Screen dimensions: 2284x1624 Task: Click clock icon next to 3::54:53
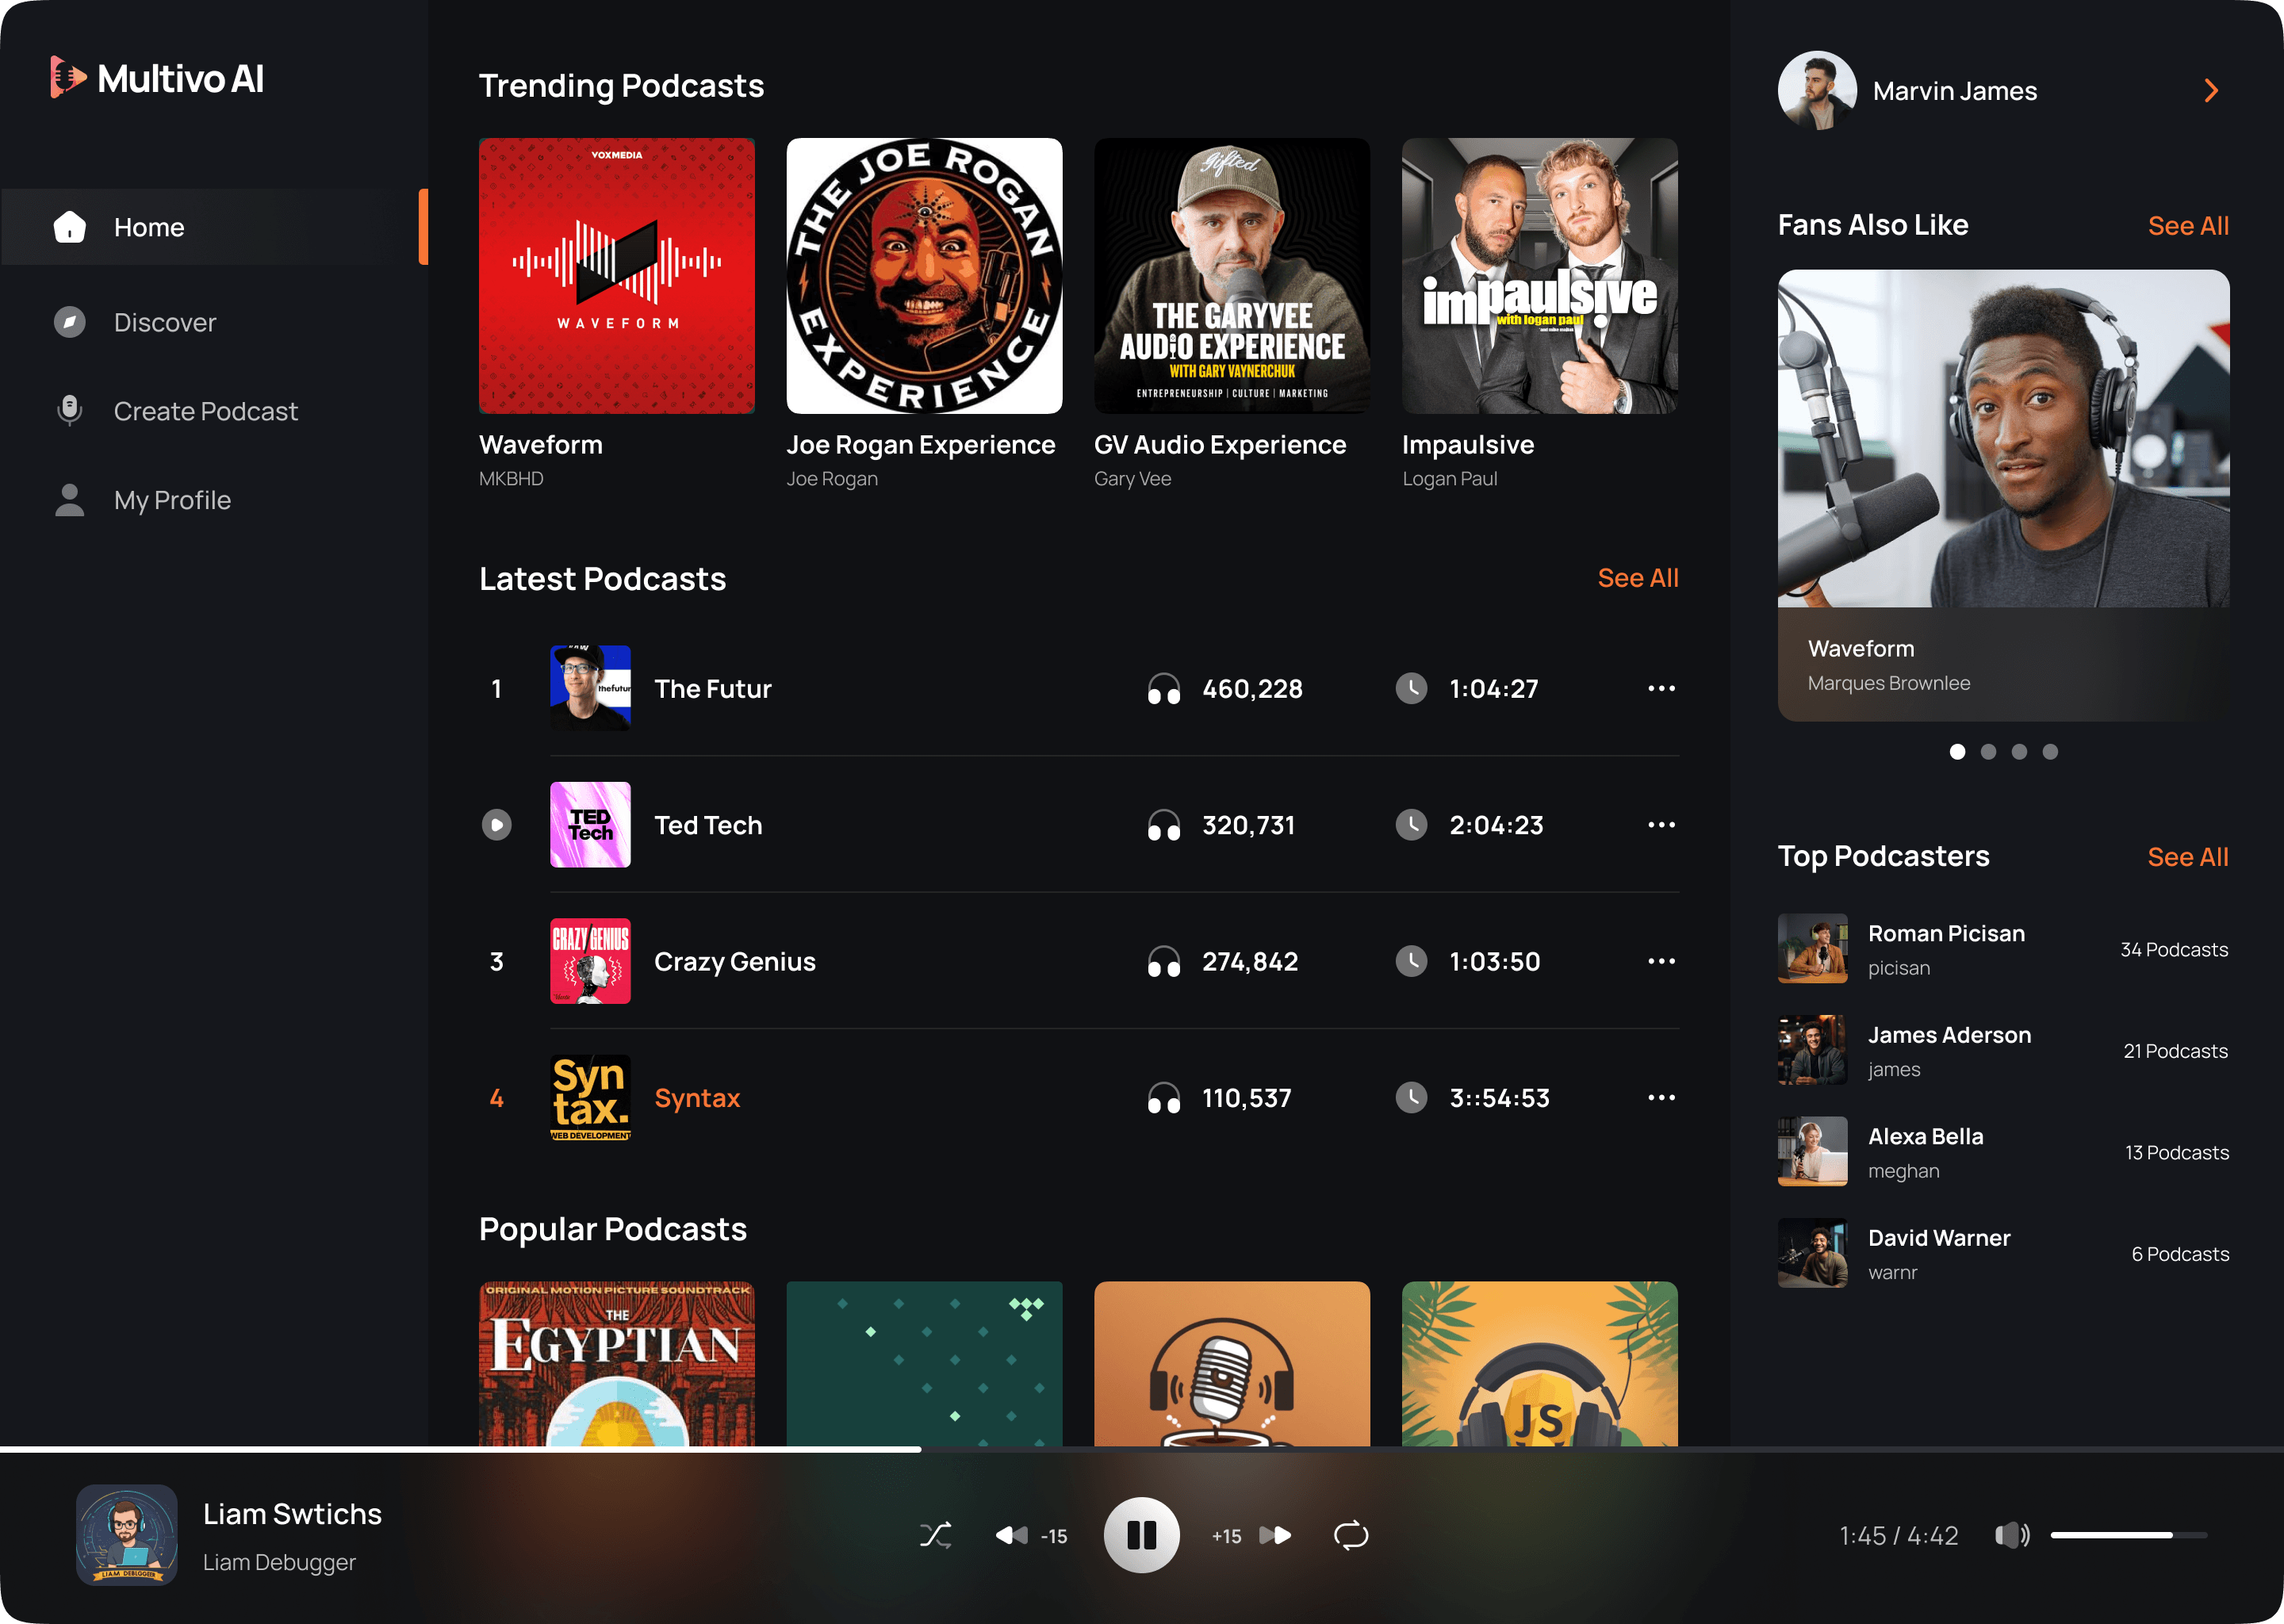pyautogui.click(x=1411, y=1098)
